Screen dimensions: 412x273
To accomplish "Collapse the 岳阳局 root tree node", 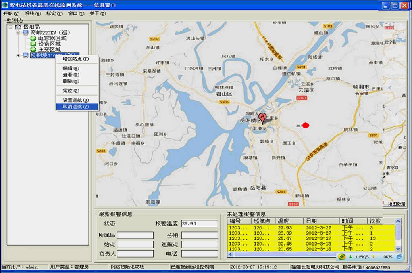I will pyautogui.click(x=11, y=27).
